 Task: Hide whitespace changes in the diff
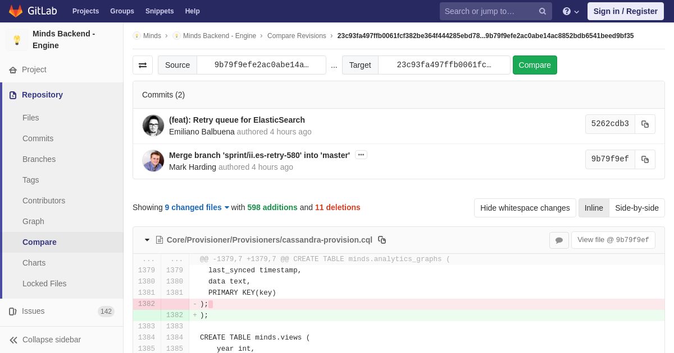(525, 208)
